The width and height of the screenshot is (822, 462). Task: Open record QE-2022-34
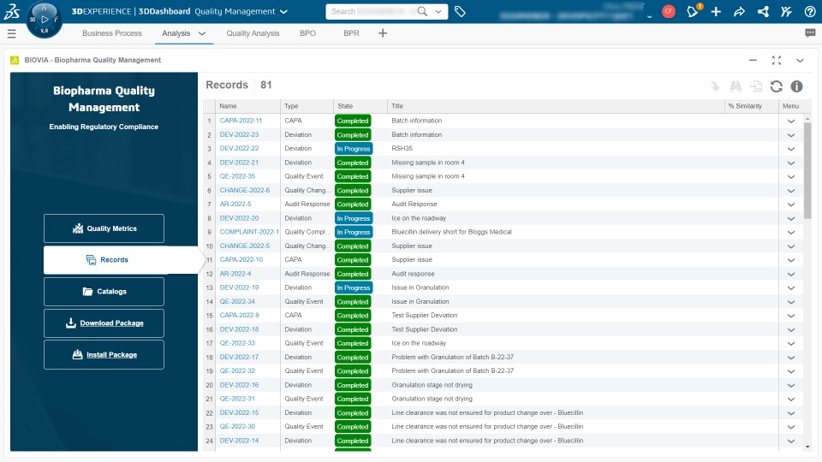[237, 301]
